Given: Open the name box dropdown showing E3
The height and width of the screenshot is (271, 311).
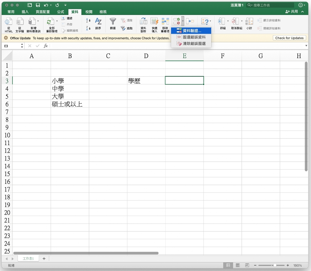Looking at the screenshot, I should (22, 46).
